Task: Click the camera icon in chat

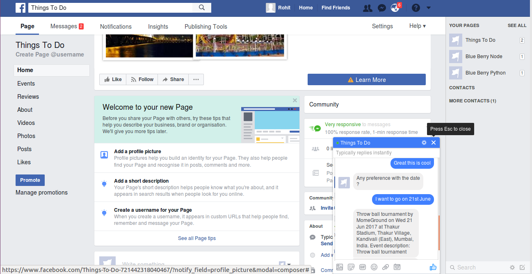Action: [x=397, y=267]
